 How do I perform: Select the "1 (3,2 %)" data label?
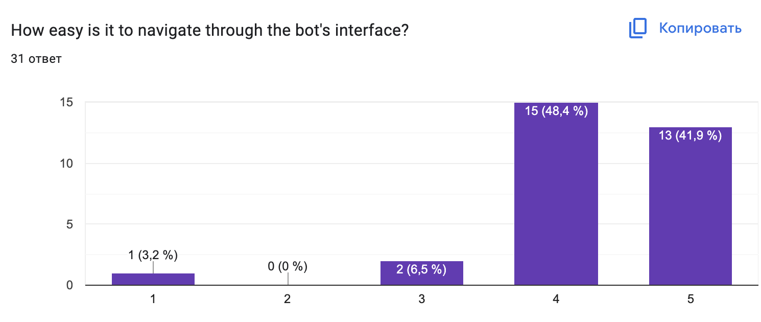pyautogui.click(x=153, y=255)
